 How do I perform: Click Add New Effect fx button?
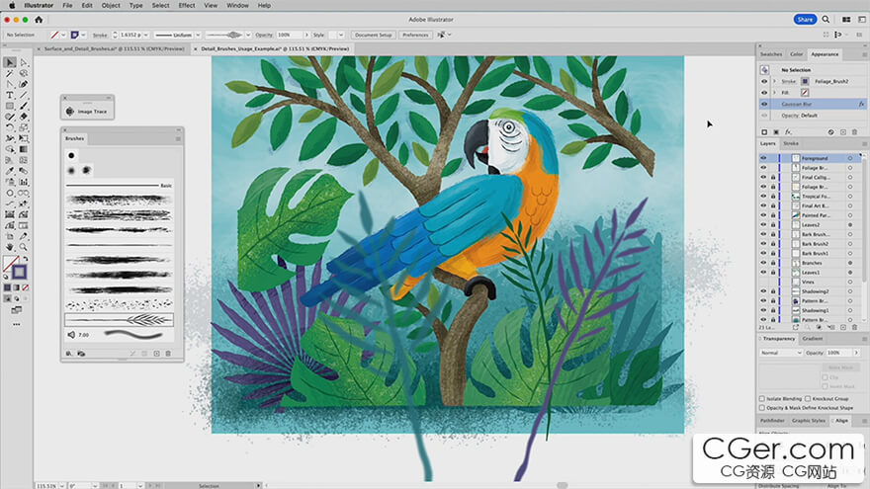click(788, 132)
